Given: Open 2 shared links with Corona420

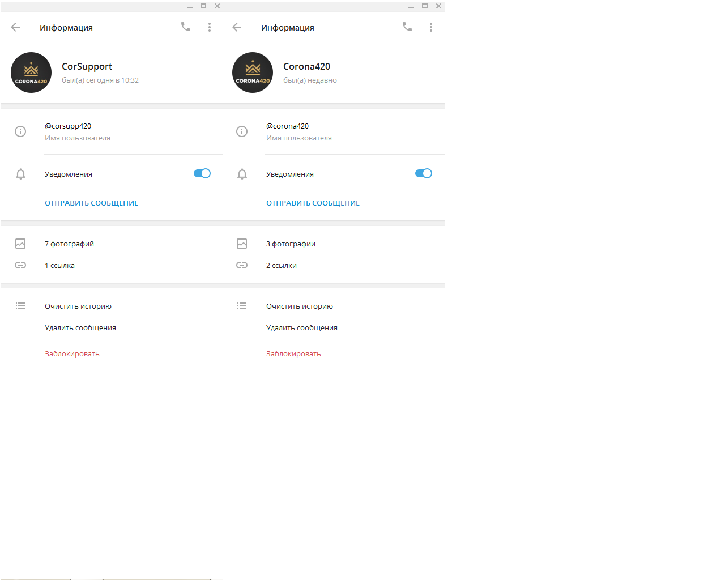Looking at the screenshot, I should pos(334,265).
